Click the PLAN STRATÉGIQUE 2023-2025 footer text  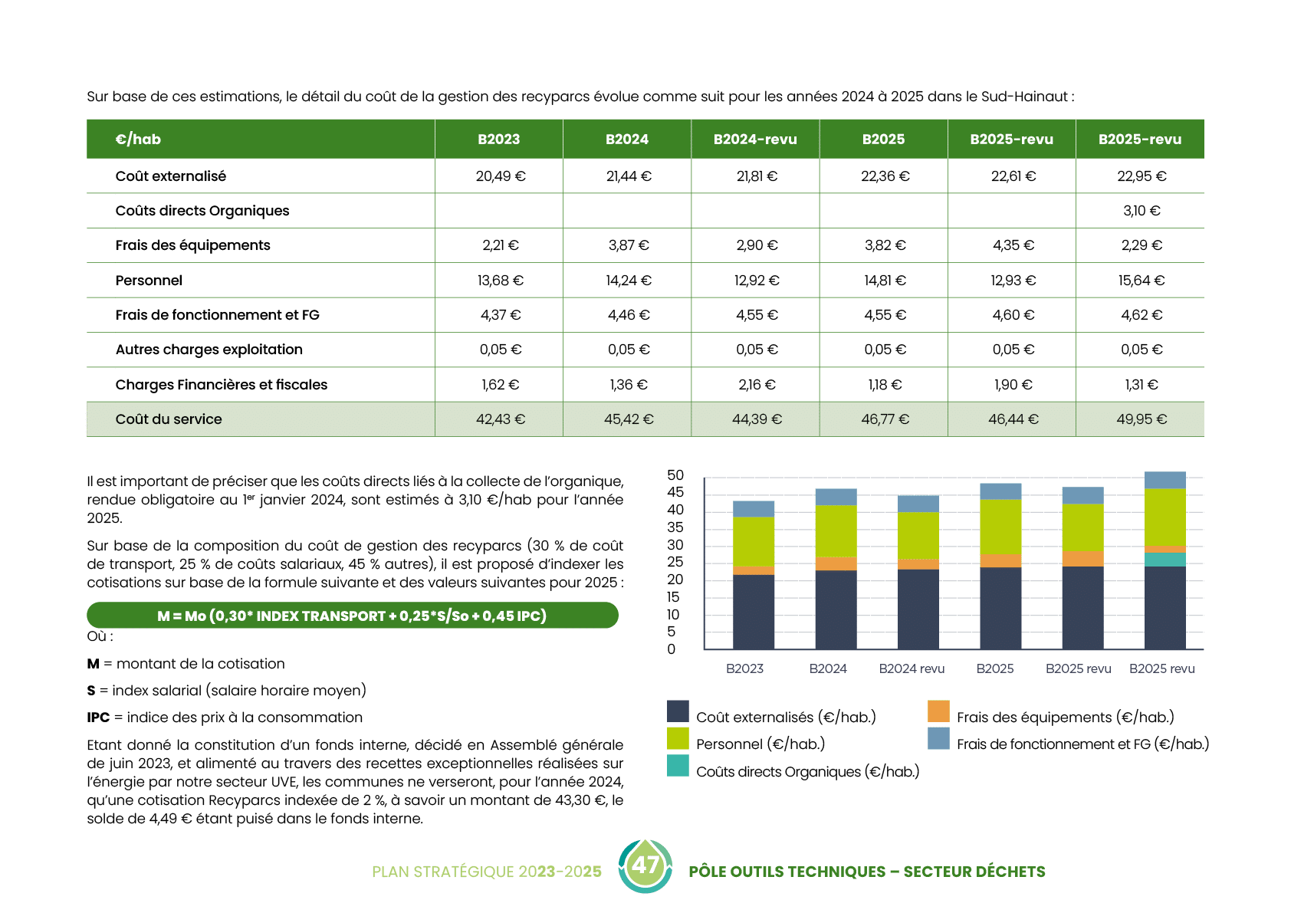tap(487, 872)
